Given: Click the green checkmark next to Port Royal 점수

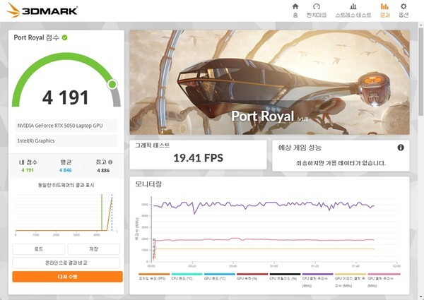Looking at the screenshot, I should (x=65, y=37).
